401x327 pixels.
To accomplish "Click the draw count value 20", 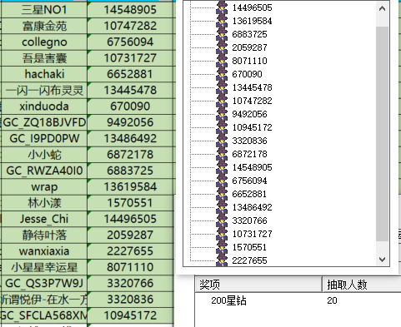I will (x=332, y=300).
